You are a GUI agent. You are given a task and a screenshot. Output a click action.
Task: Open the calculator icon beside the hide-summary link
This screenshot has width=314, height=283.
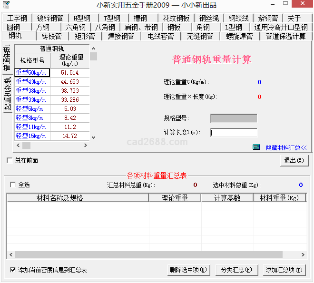point(256,147)
